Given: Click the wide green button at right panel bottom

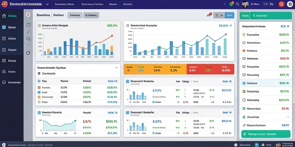Looking at the screenshot, I should (265, 134).
